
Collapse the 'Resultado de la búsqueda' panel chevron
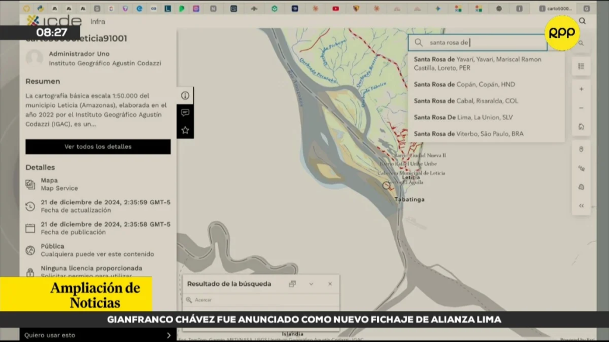point(311,284)
